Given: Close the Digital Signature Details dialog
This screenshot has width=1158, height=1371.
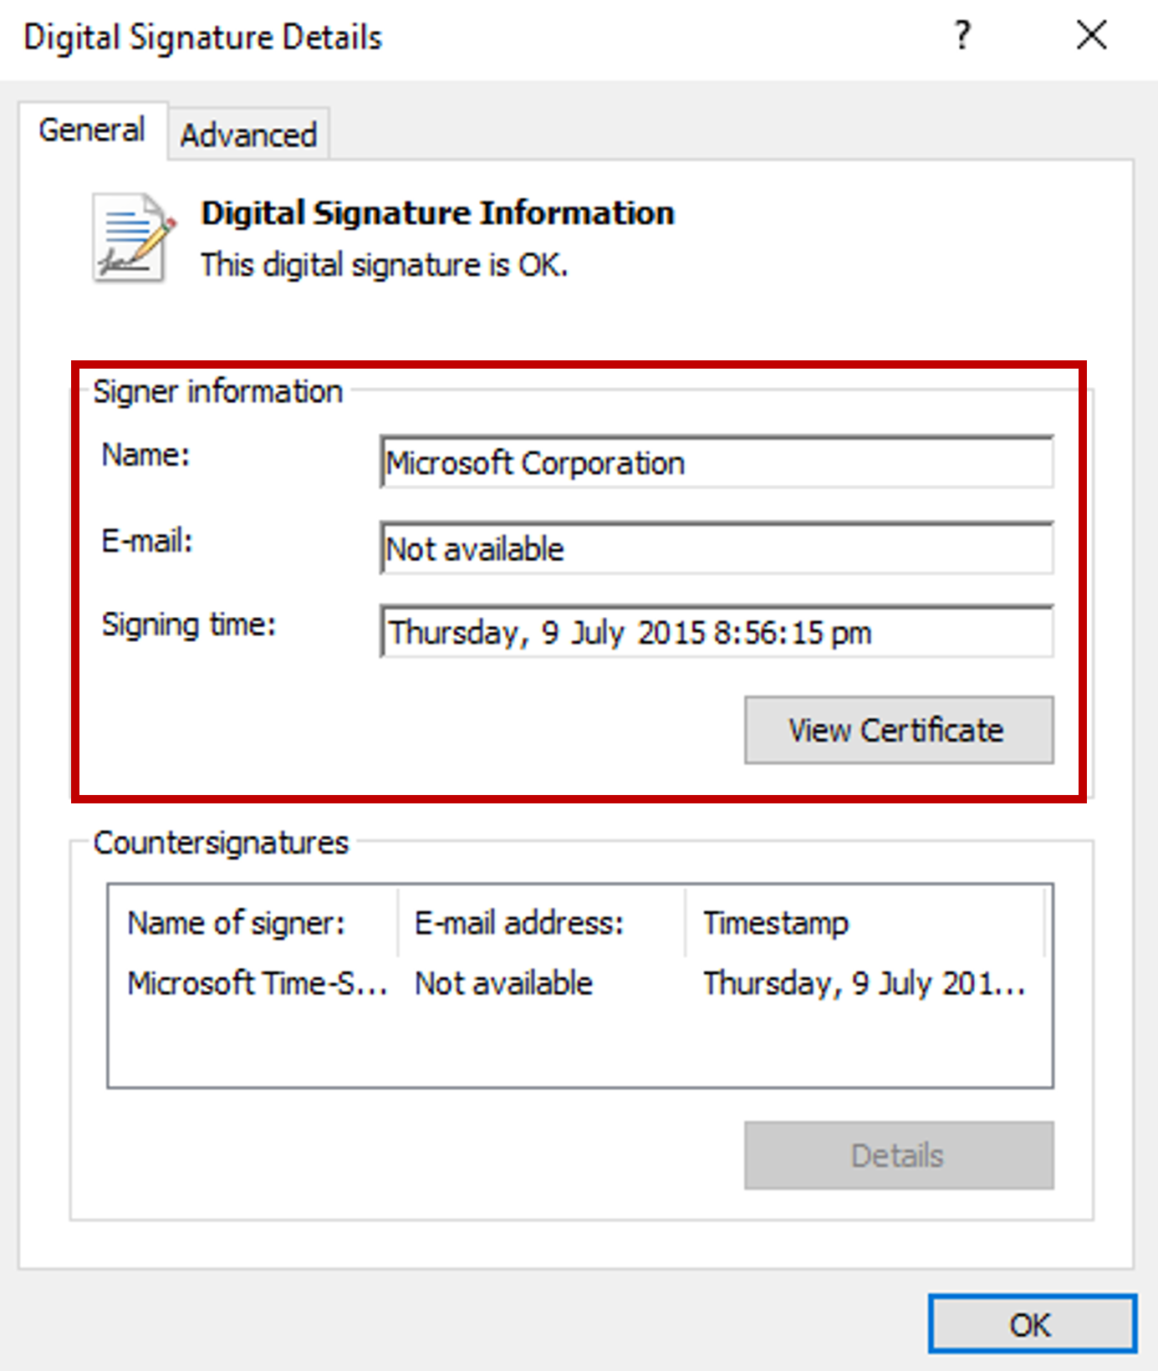Looking at the screenshot, I should (x=1091, y=36).
